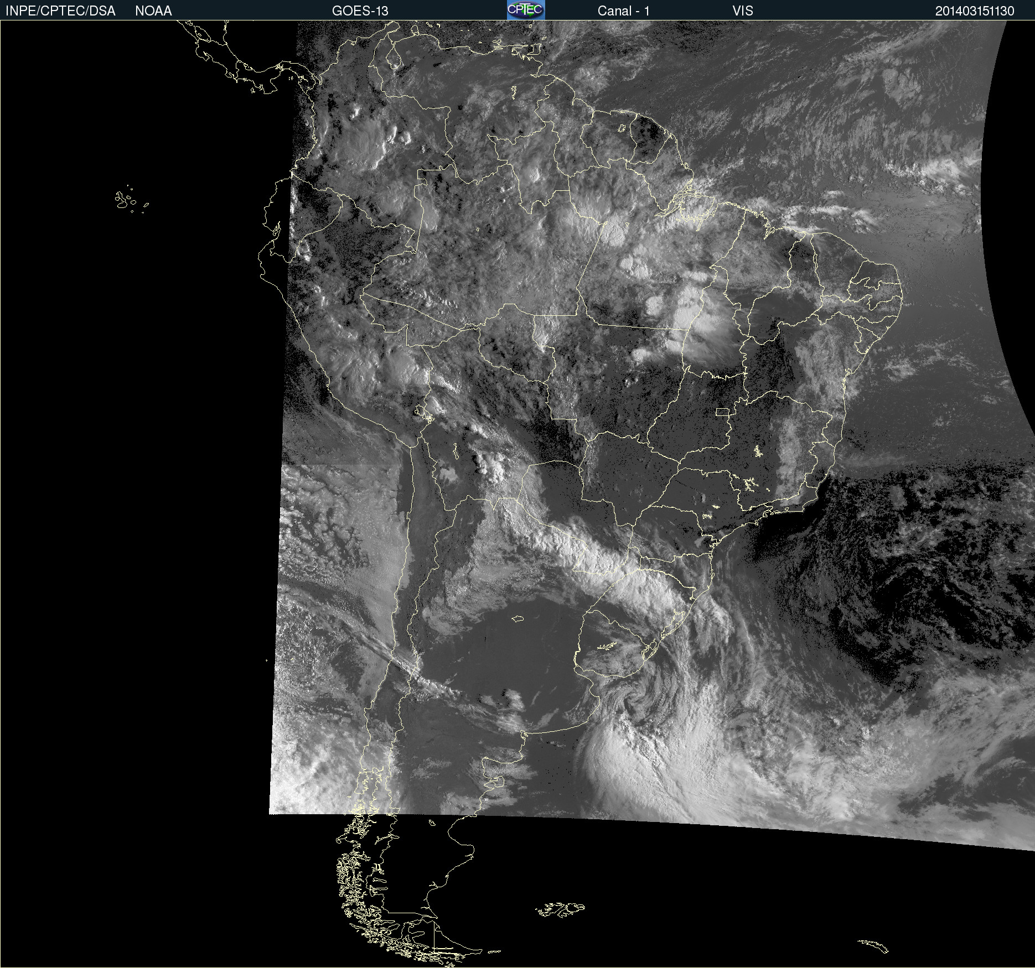Click the NOAA text in the header

coord(153,11)
